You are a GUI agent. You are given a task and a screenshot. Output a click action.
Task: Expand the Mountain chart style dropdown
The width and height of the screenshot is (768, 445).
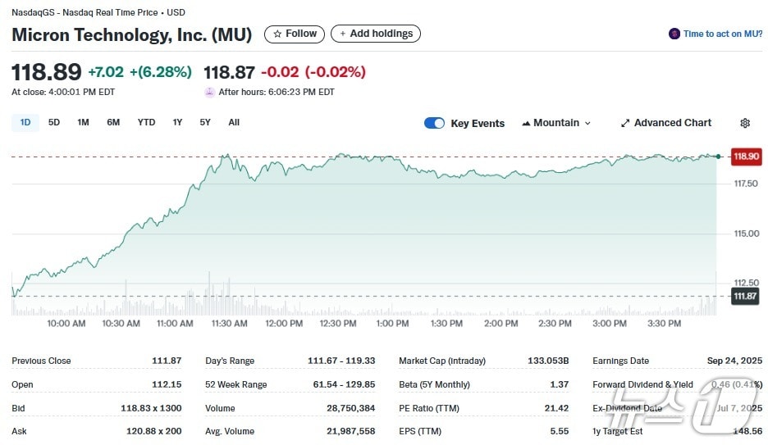pos(587,123)
